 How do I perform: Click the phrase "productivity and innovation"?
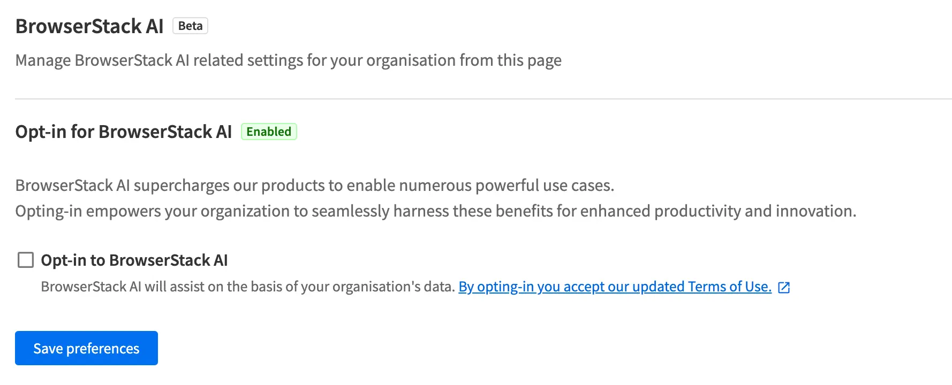755,211
